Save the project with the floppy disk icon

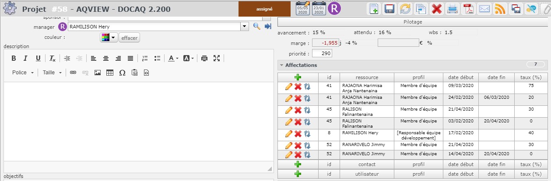click(x=390, y=8)
